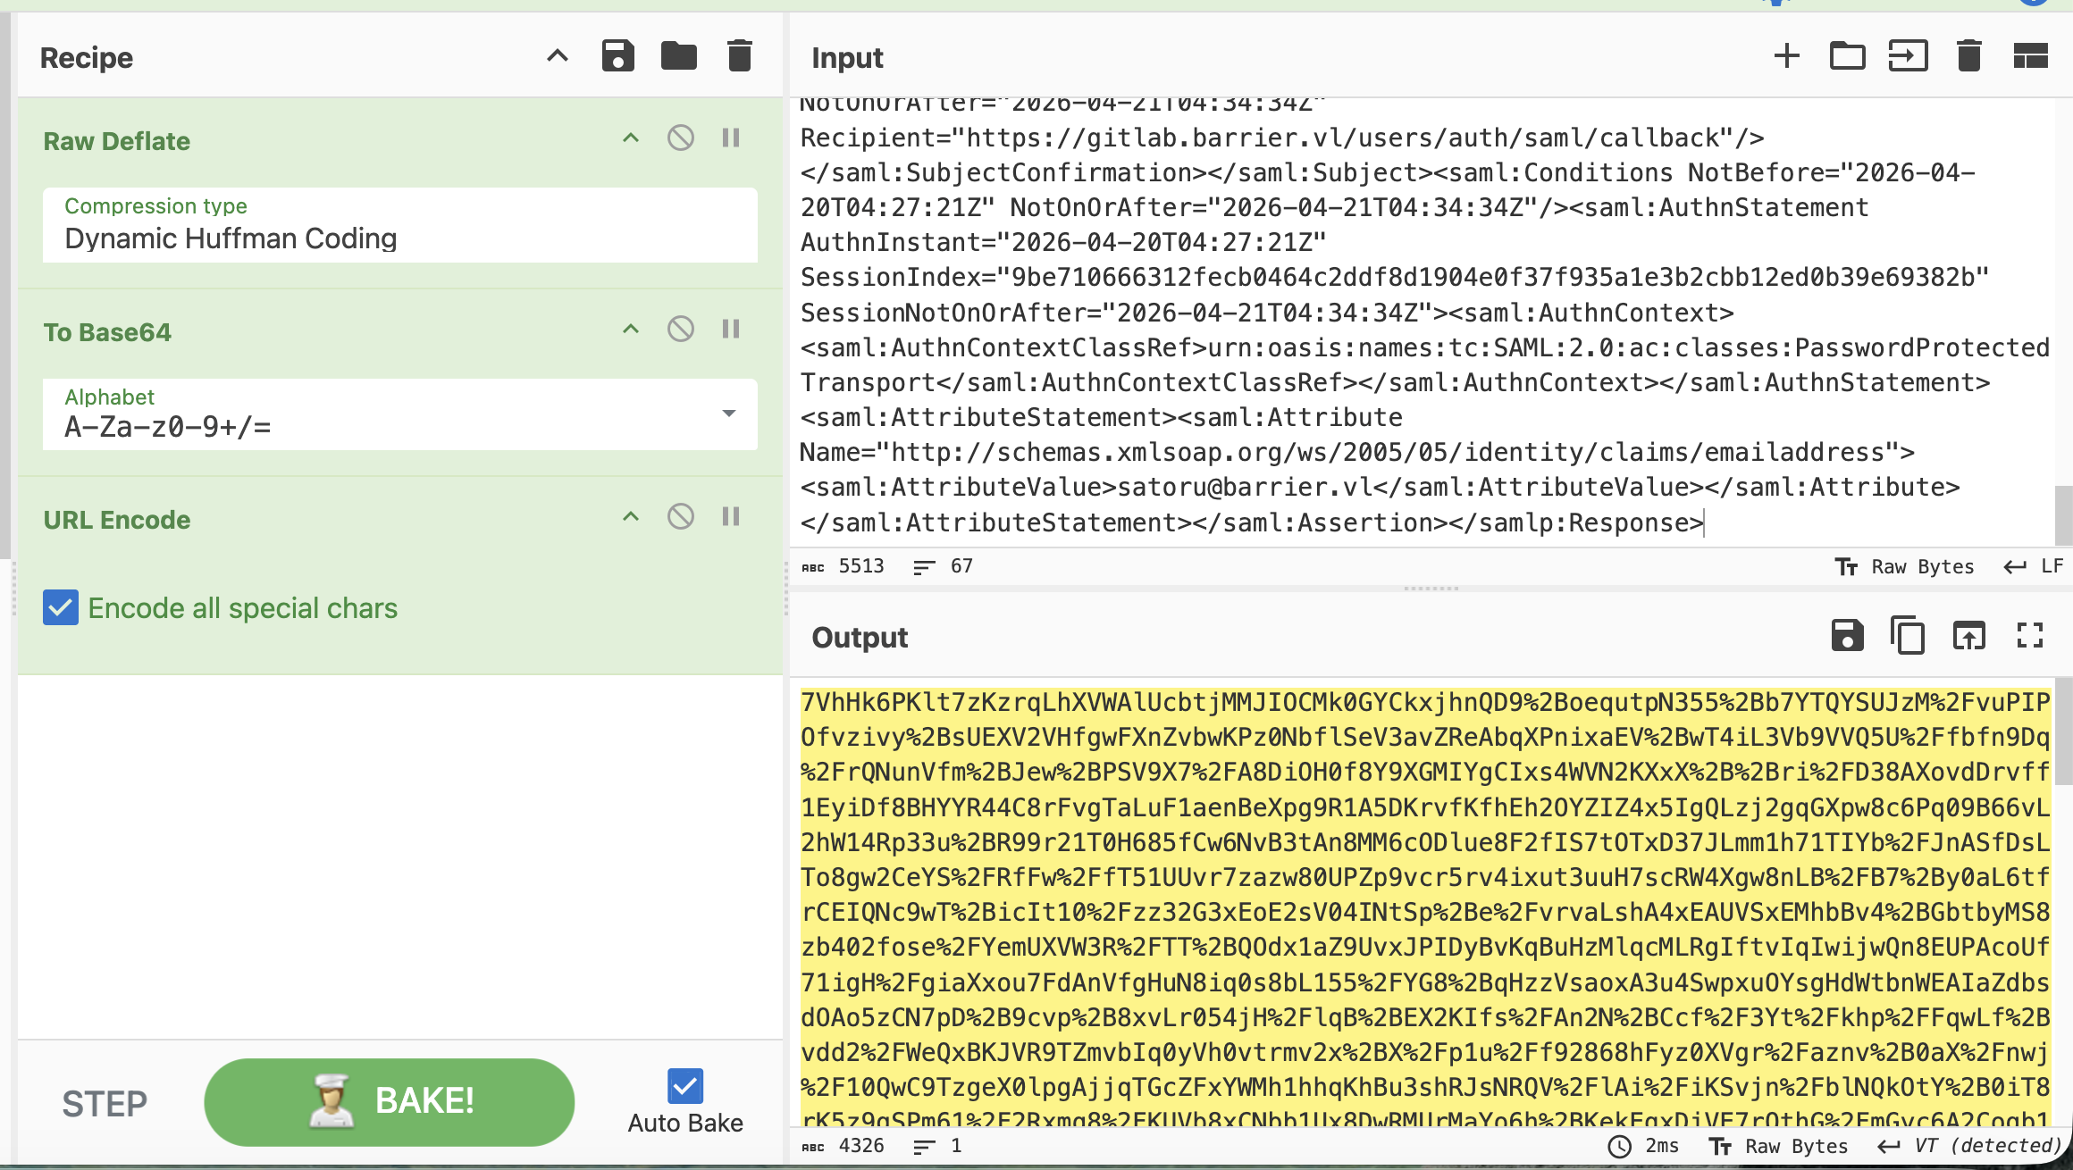Add a new input tab
Screen dimensions: 2073x1170
(1786, 56)
